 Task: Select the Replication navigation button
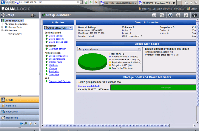(x=19, y=111)
